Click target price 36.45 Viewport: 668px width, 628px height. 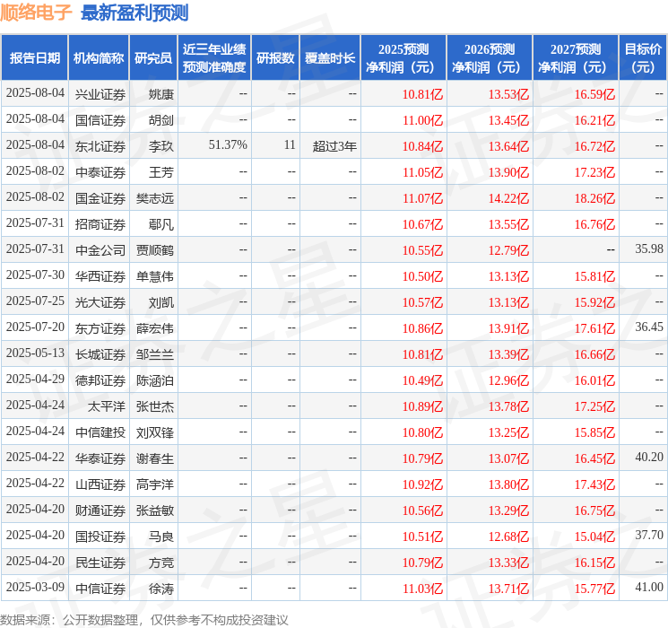[649, 327]
